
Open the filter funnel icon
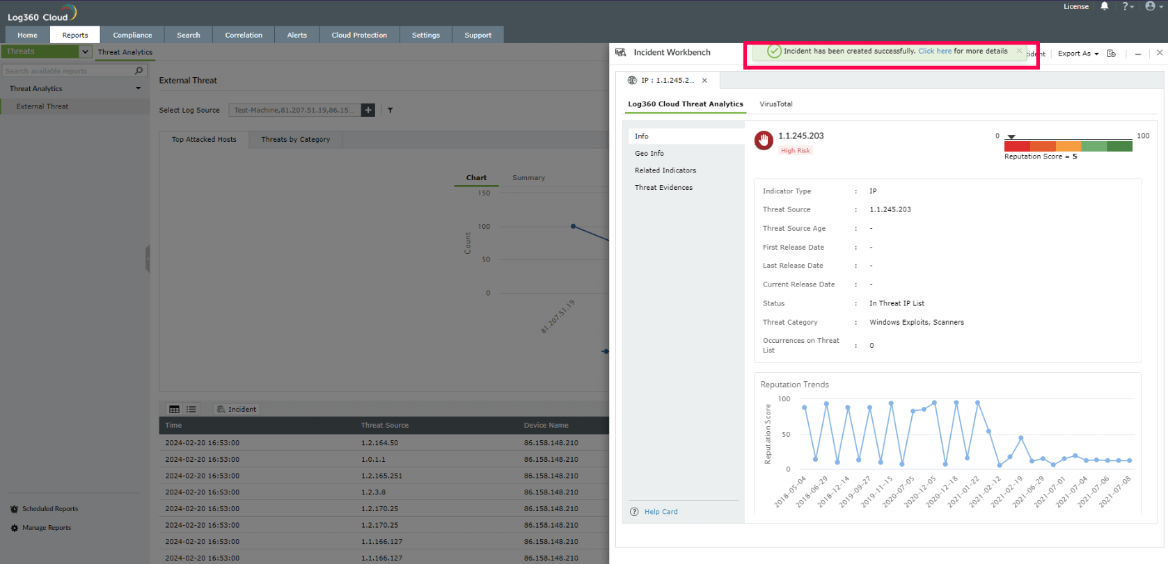[x=390, y=110]
